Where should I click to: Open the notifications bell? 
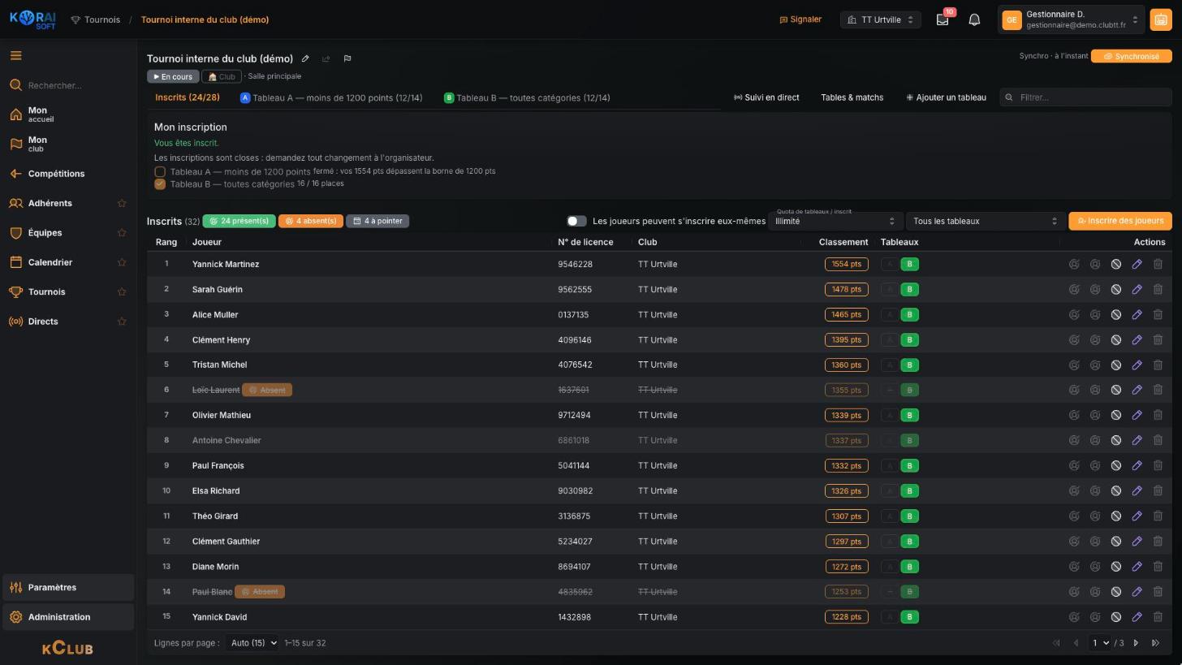click(974, 20)
